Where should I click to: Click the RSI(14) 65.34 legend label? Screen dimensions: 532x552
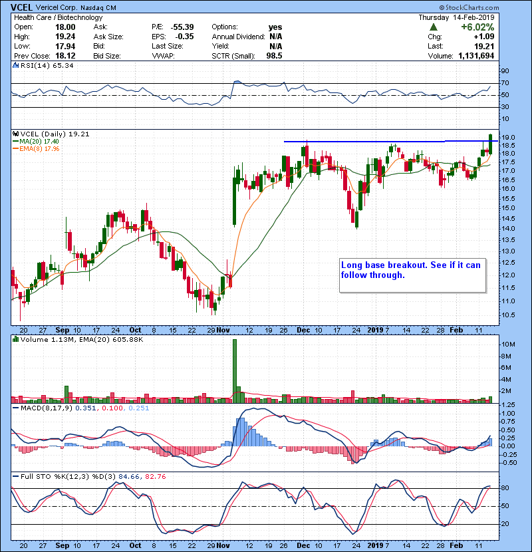pos(47,65)
